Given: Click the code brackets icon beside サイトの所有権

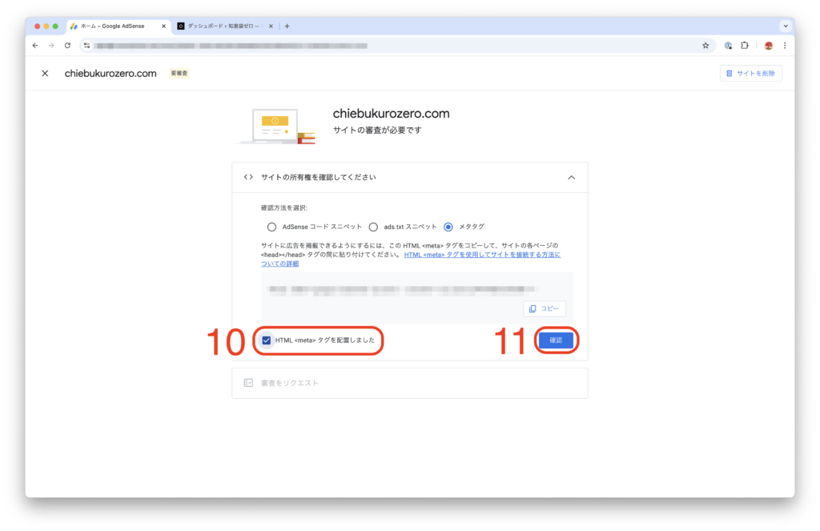Looking at the screenshot, I should 248,177.
